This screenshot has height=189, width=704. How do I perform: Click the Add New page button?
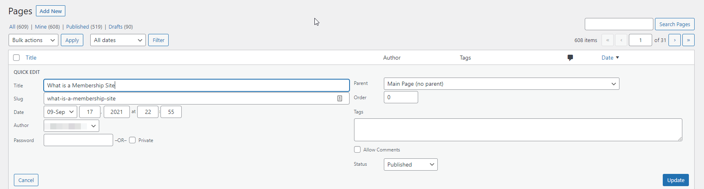click(x=51, y=11)
